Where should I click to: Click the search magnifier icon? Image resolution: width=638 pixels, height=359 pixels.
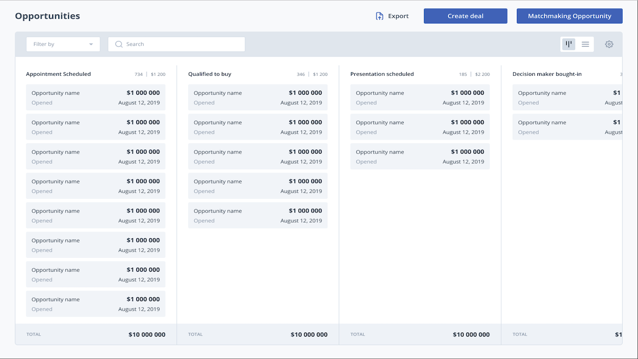point(119,44)
